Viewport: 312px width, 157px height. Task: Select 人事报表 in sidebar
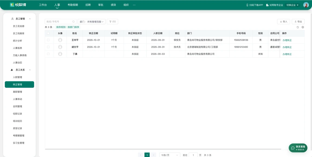(x=19, y=48)
